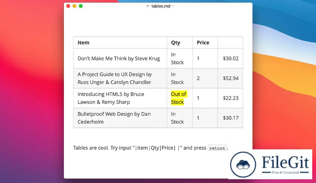Click the highlighted "Out of Stock" text
Image resolution: width=316 pixels, height=183 pixels.
pyautogui.click(x=179, y=98)
